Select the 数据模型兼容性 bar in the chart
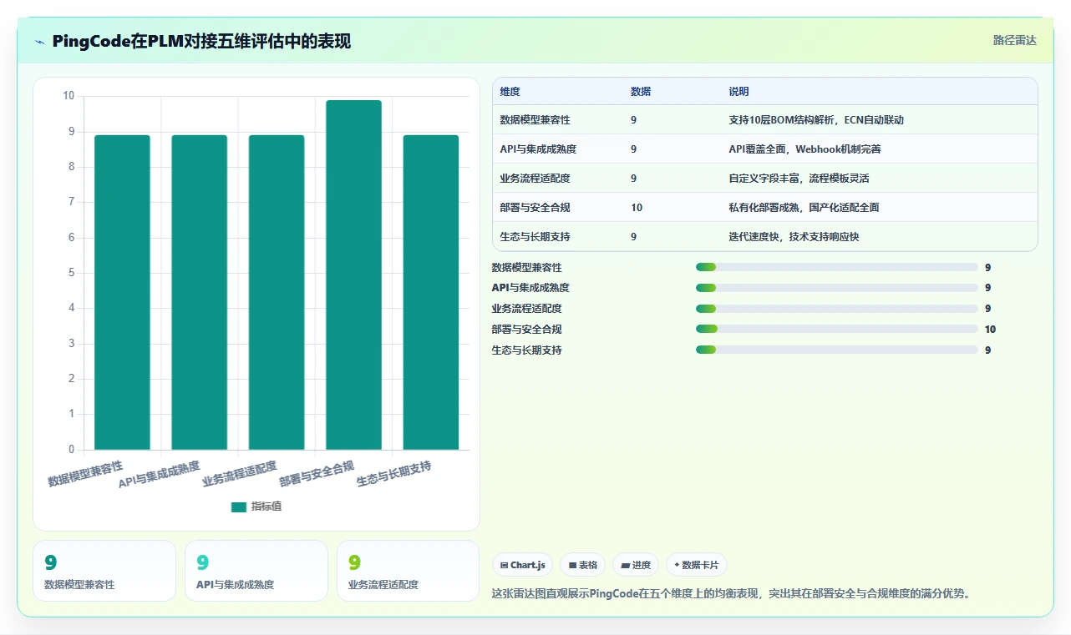This screenshot has width=1071, height=635. coord(122,292)
